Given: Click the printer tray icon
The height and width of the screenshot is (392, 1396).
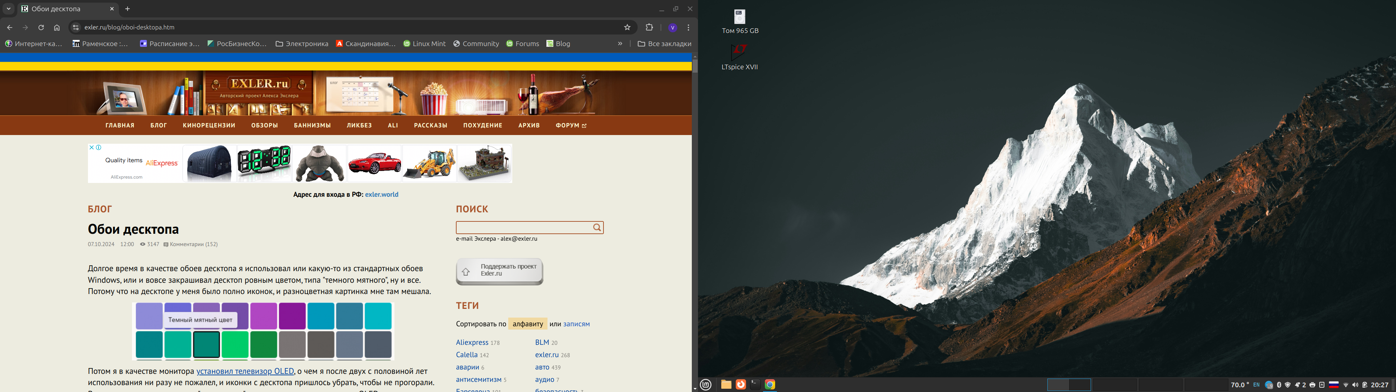Looking at the screenshot, I should pos(1312,385).
